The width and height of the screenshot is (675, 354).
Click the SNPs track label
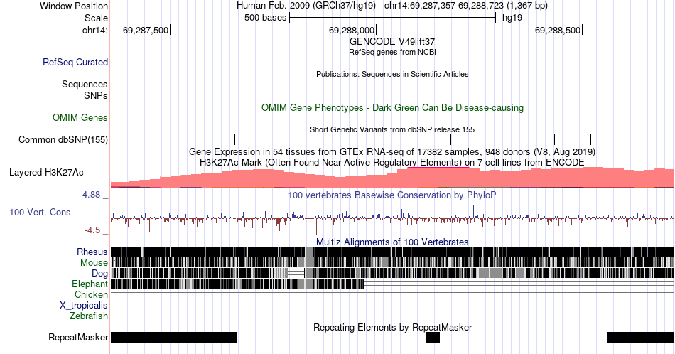coord(96,95)
